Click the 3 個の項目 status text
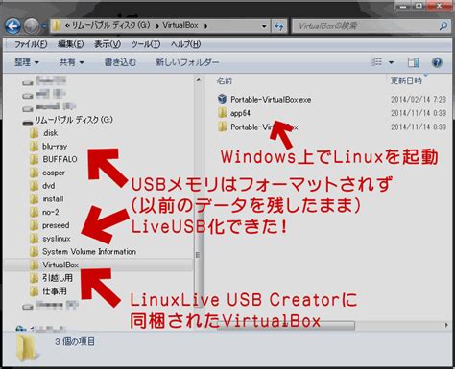The height and width of the screenshot is (369, 455). point(75,342)
